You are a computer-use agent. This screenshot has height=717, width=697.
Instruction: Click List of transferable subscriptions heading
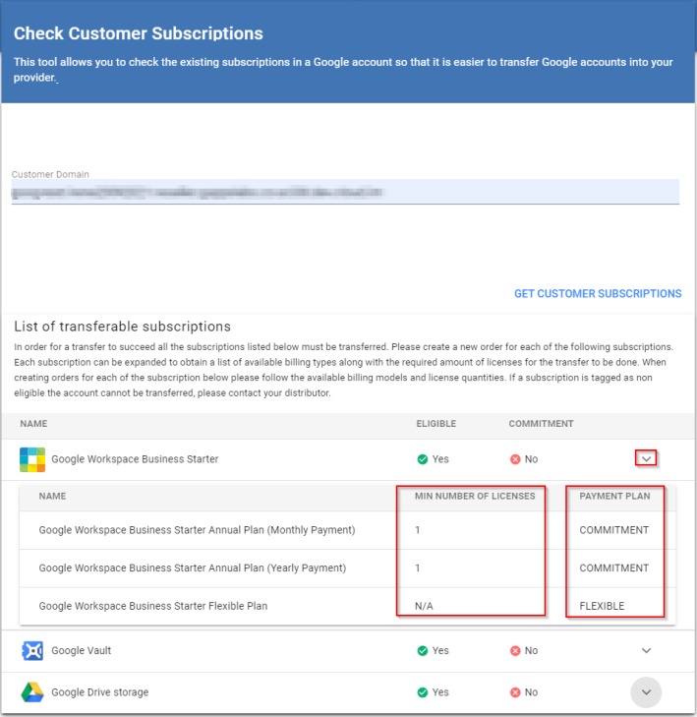point(123,327)
